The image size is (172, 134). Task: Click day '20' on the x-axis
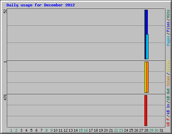(106, 130)
